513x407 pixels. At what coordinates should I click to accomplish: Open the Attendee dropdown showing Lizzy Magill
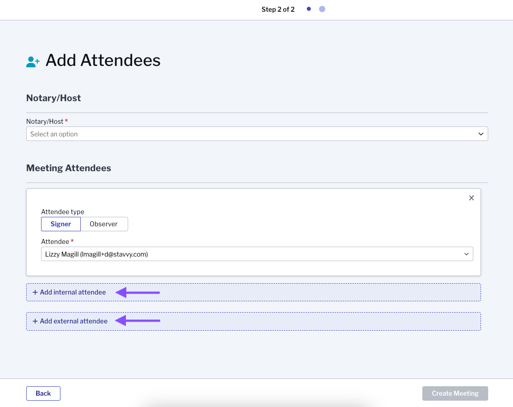click(x=257, y=254)
